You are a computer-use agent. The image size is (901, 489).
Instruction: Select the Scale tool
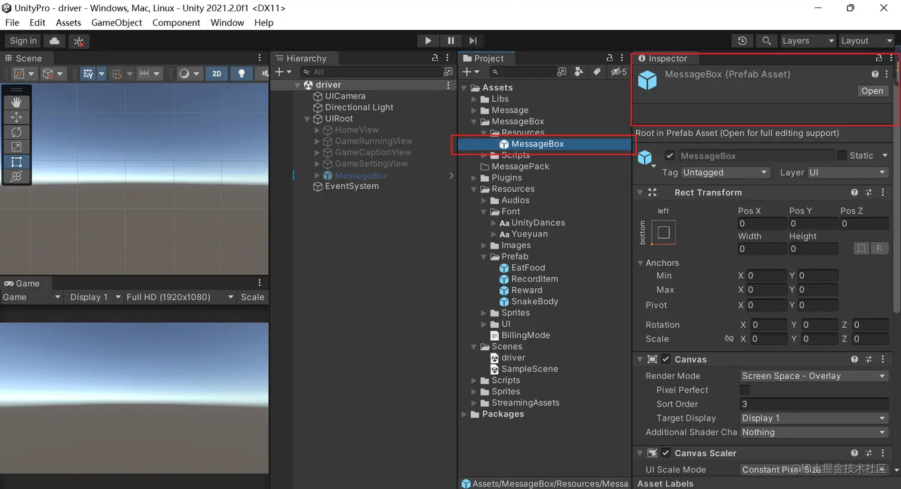click(x=16, y=147)
